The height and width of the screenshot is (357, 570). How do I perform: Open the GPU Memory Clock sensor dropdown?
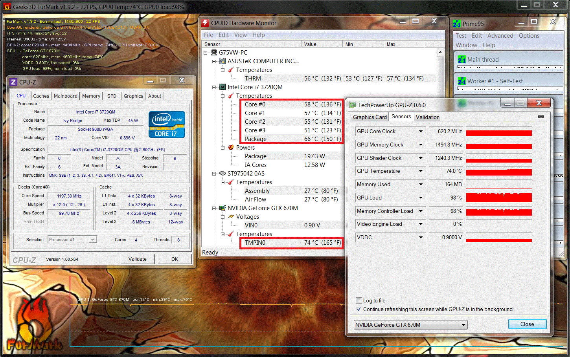(x=421, y=145)
